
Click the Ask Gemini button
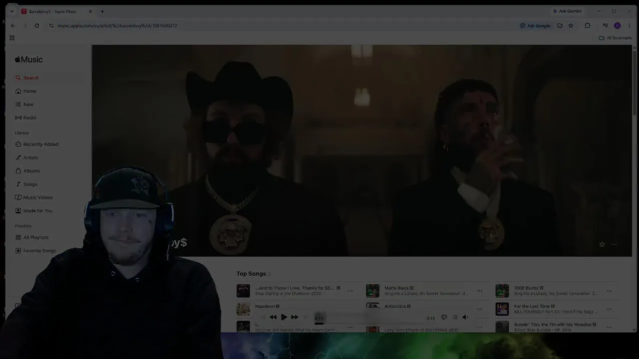567,11
